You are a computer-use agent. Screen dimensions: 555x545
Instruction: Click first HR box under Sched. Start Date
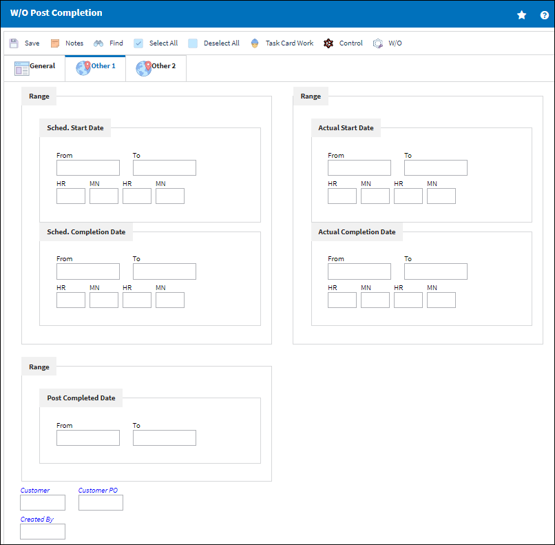pyautogui.click(x=71, y=196)
